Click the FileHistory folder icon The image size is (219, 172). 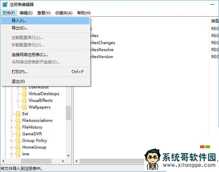(18, 127)
